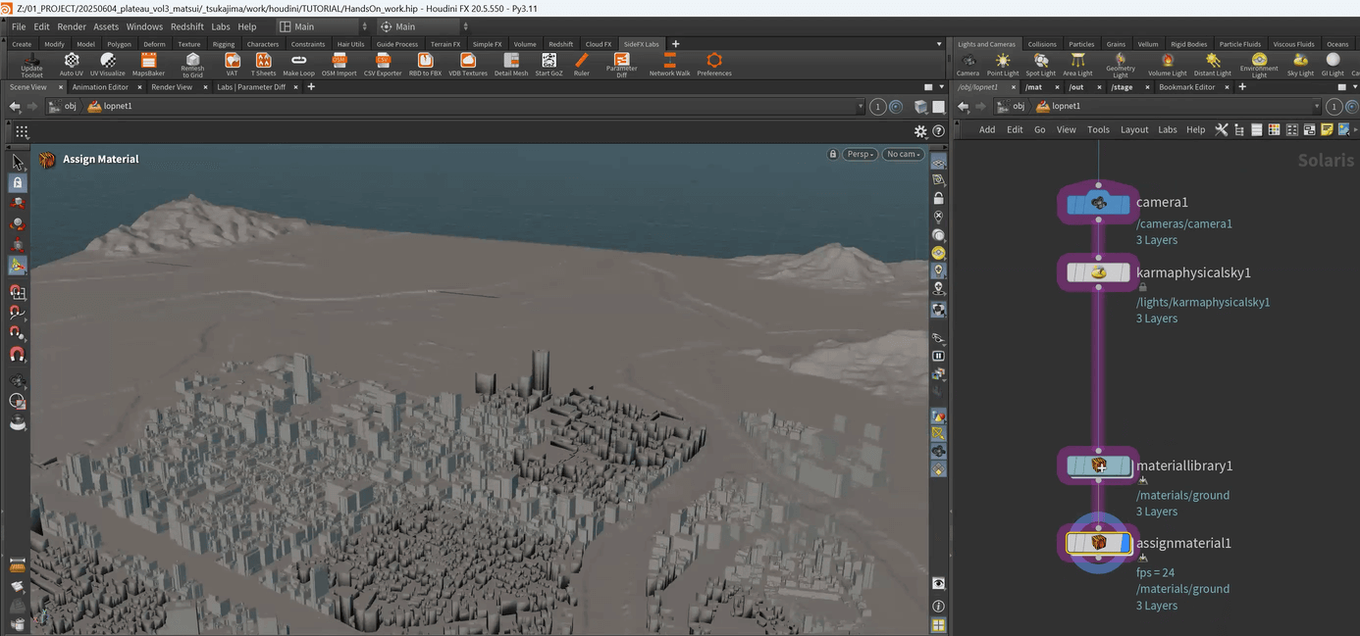Open the Persp viewport dropdown
The height and width of the screenshot is (636, 1360).
(x=860, y=154)
